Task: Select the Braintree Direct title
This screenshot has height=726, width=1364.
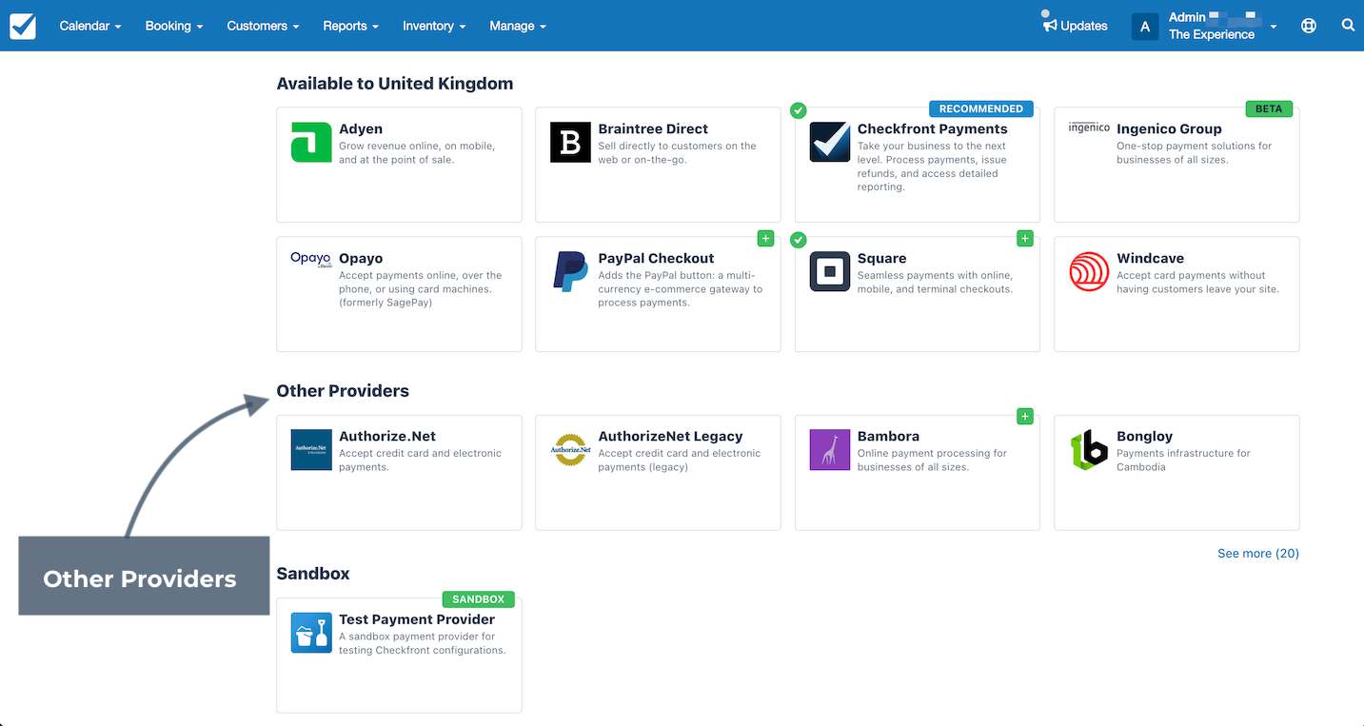Action: tap(653, 128)
